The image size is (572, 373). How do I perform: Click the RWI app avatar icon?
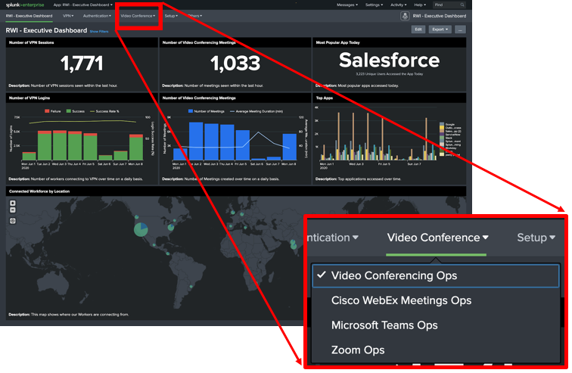[406, 15]
